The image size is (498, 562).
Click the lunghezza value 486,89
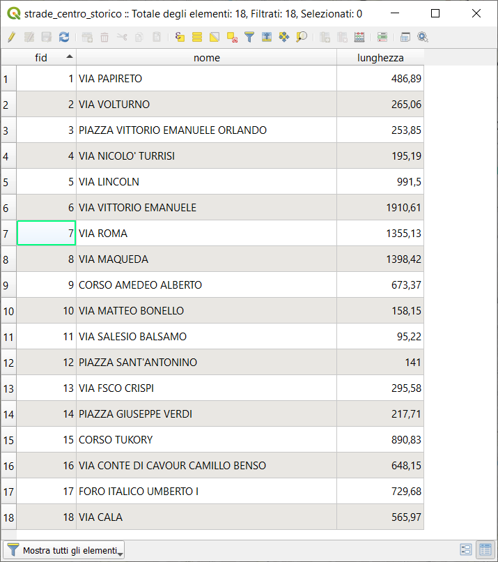click(380, 79)
